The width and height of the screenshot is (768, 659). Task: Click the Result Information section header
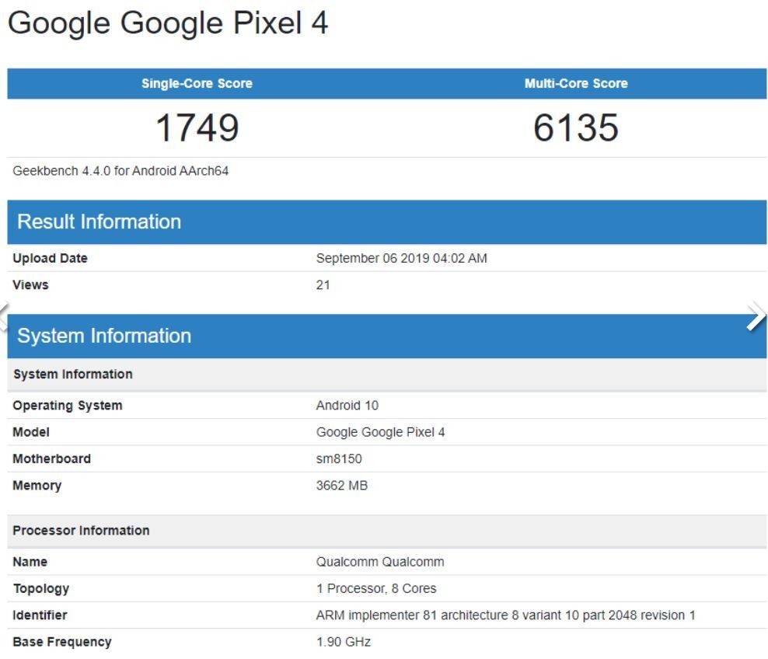pos(99,222)
